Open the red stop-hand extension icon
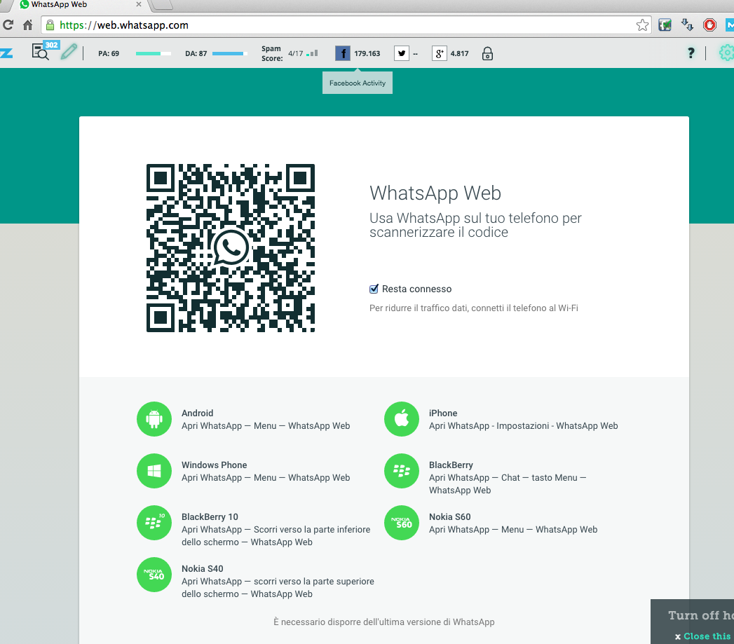This screenshot has width=734, height=644. coord(709,25)
